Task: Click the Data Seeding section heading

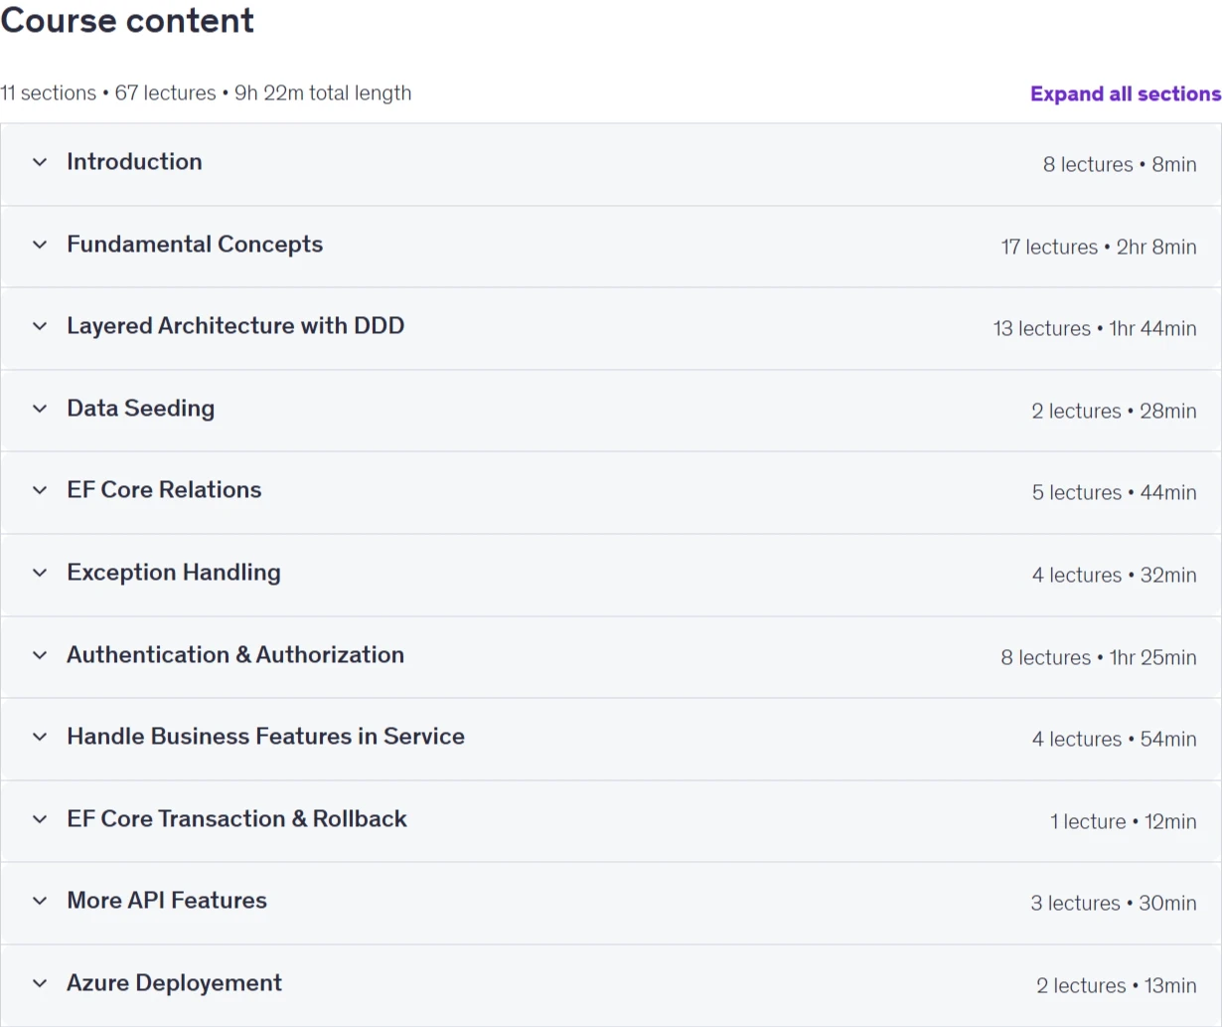Action: 141,409
